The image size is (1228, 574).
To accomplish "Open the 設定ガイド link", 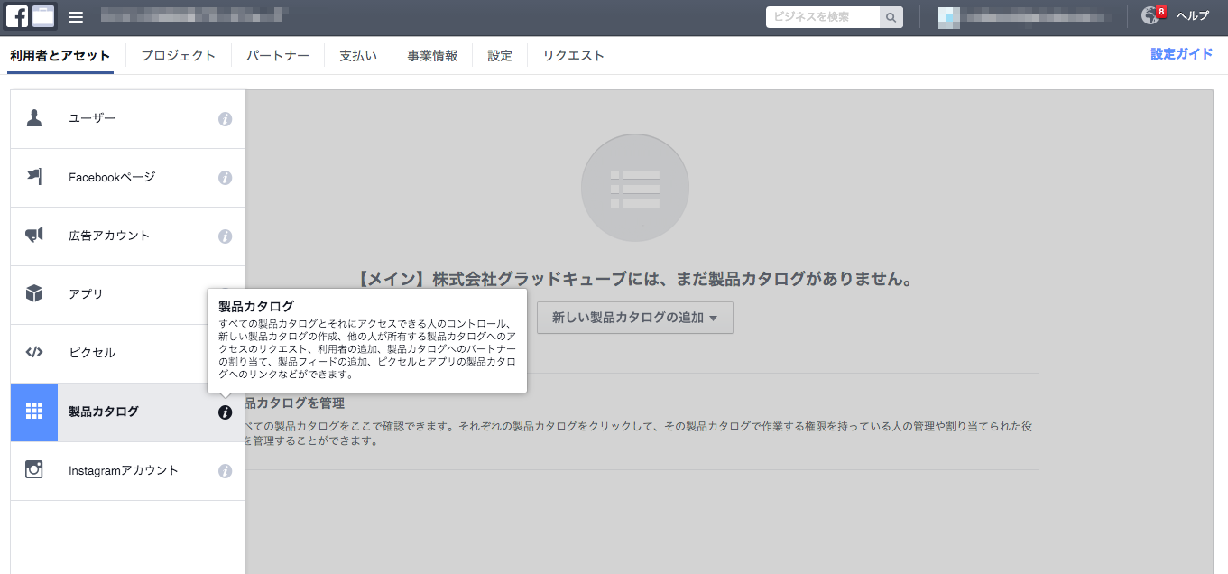I will 1182,54.
